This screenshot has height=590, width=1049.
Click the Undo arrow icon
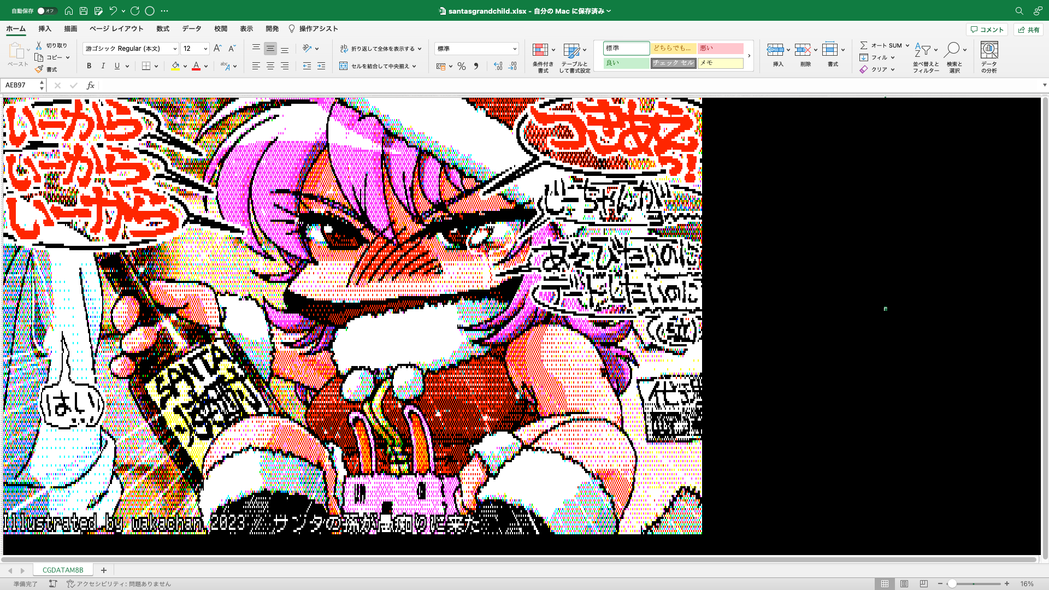[x=113, y=10]
